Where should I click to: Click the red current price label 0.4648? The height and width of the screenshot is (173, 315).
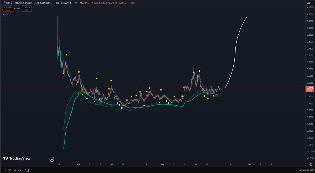[x=310, y=89]
